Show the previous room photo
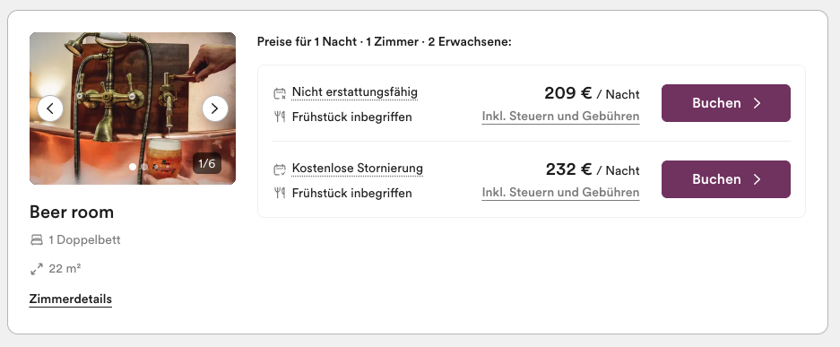 click(50, 108)
